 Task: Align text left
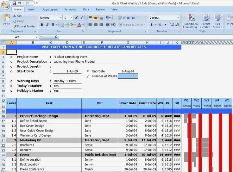(x=90, y=25)
